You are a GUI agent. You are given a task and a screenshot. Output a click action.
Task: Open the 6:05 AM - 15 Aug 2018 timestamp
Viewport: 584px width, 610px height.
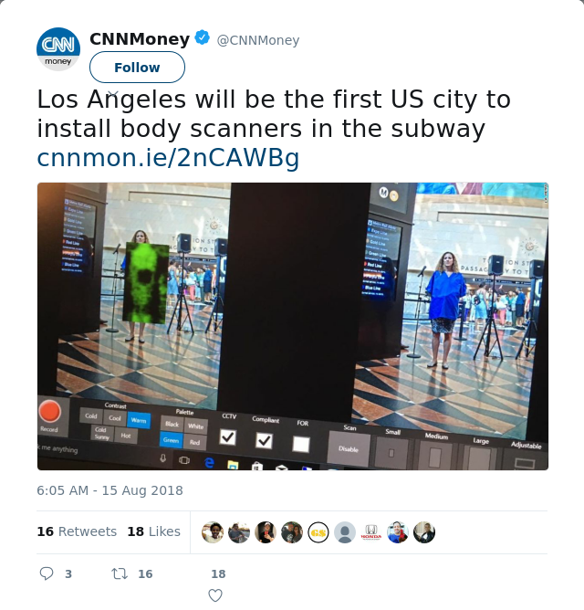tap(109, 490)
